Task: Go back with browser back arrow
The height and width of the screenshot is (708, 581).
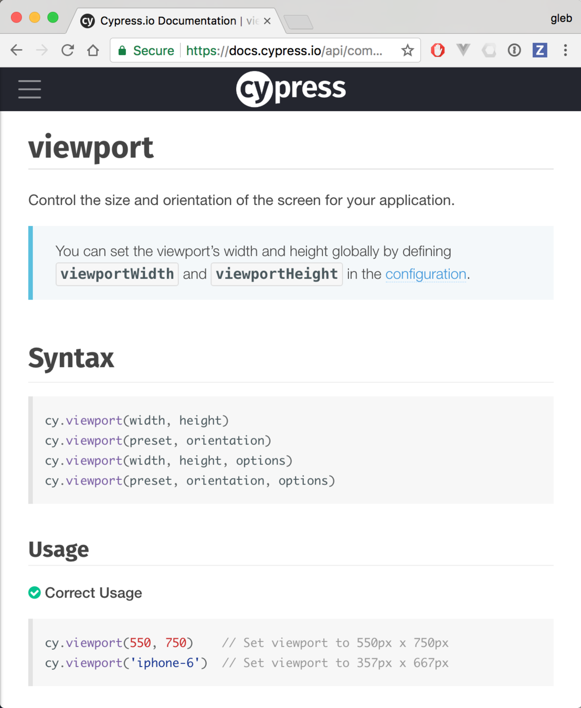Action: pyautogui.click(x=17, y=50)
